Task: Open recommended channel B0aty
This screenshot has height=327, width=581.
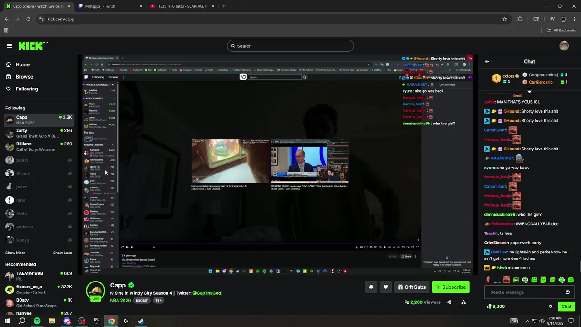Action: 39,303
